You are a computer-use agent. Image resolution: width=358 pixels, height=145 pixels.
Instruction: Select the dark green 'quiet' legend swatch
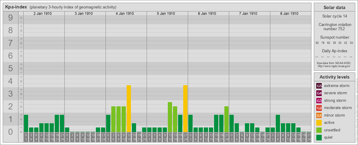pyautogui.click(x=319, y=137)
